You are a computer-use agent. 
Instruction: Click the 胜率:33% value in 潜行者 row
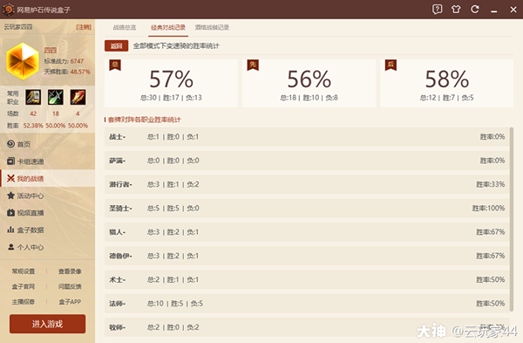coord(490,184)
